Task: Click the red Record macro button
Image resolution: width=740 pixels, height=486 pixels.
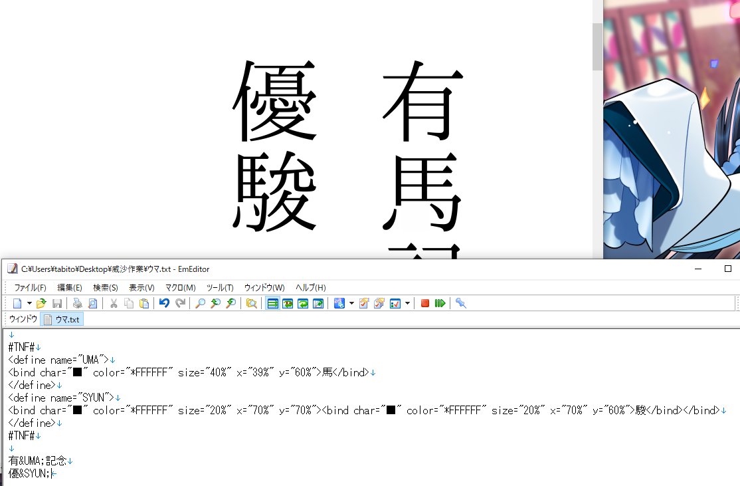Action: pyautogui.click(x=424, y=303)
